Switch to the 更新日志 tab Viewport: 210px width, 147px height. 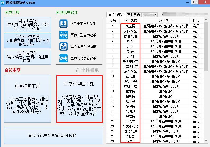(134, 15)
